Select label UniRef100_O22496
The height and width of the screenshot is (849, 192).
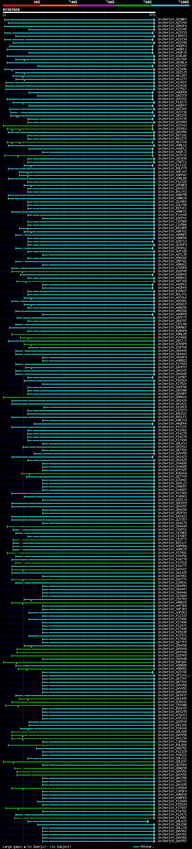tap(172, 69)
